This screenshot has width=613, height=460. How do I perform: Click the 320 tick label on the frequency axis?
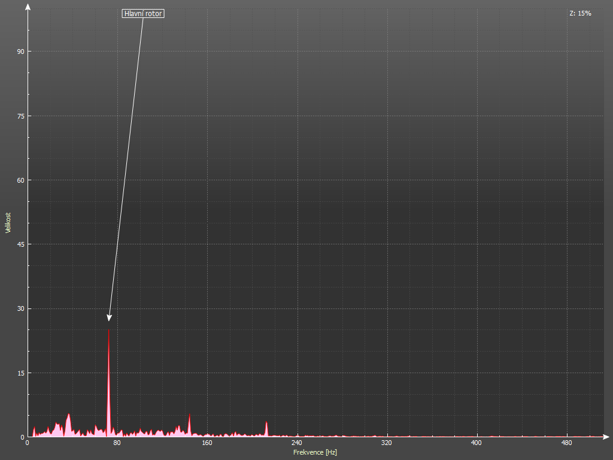[x=387, y=443]
